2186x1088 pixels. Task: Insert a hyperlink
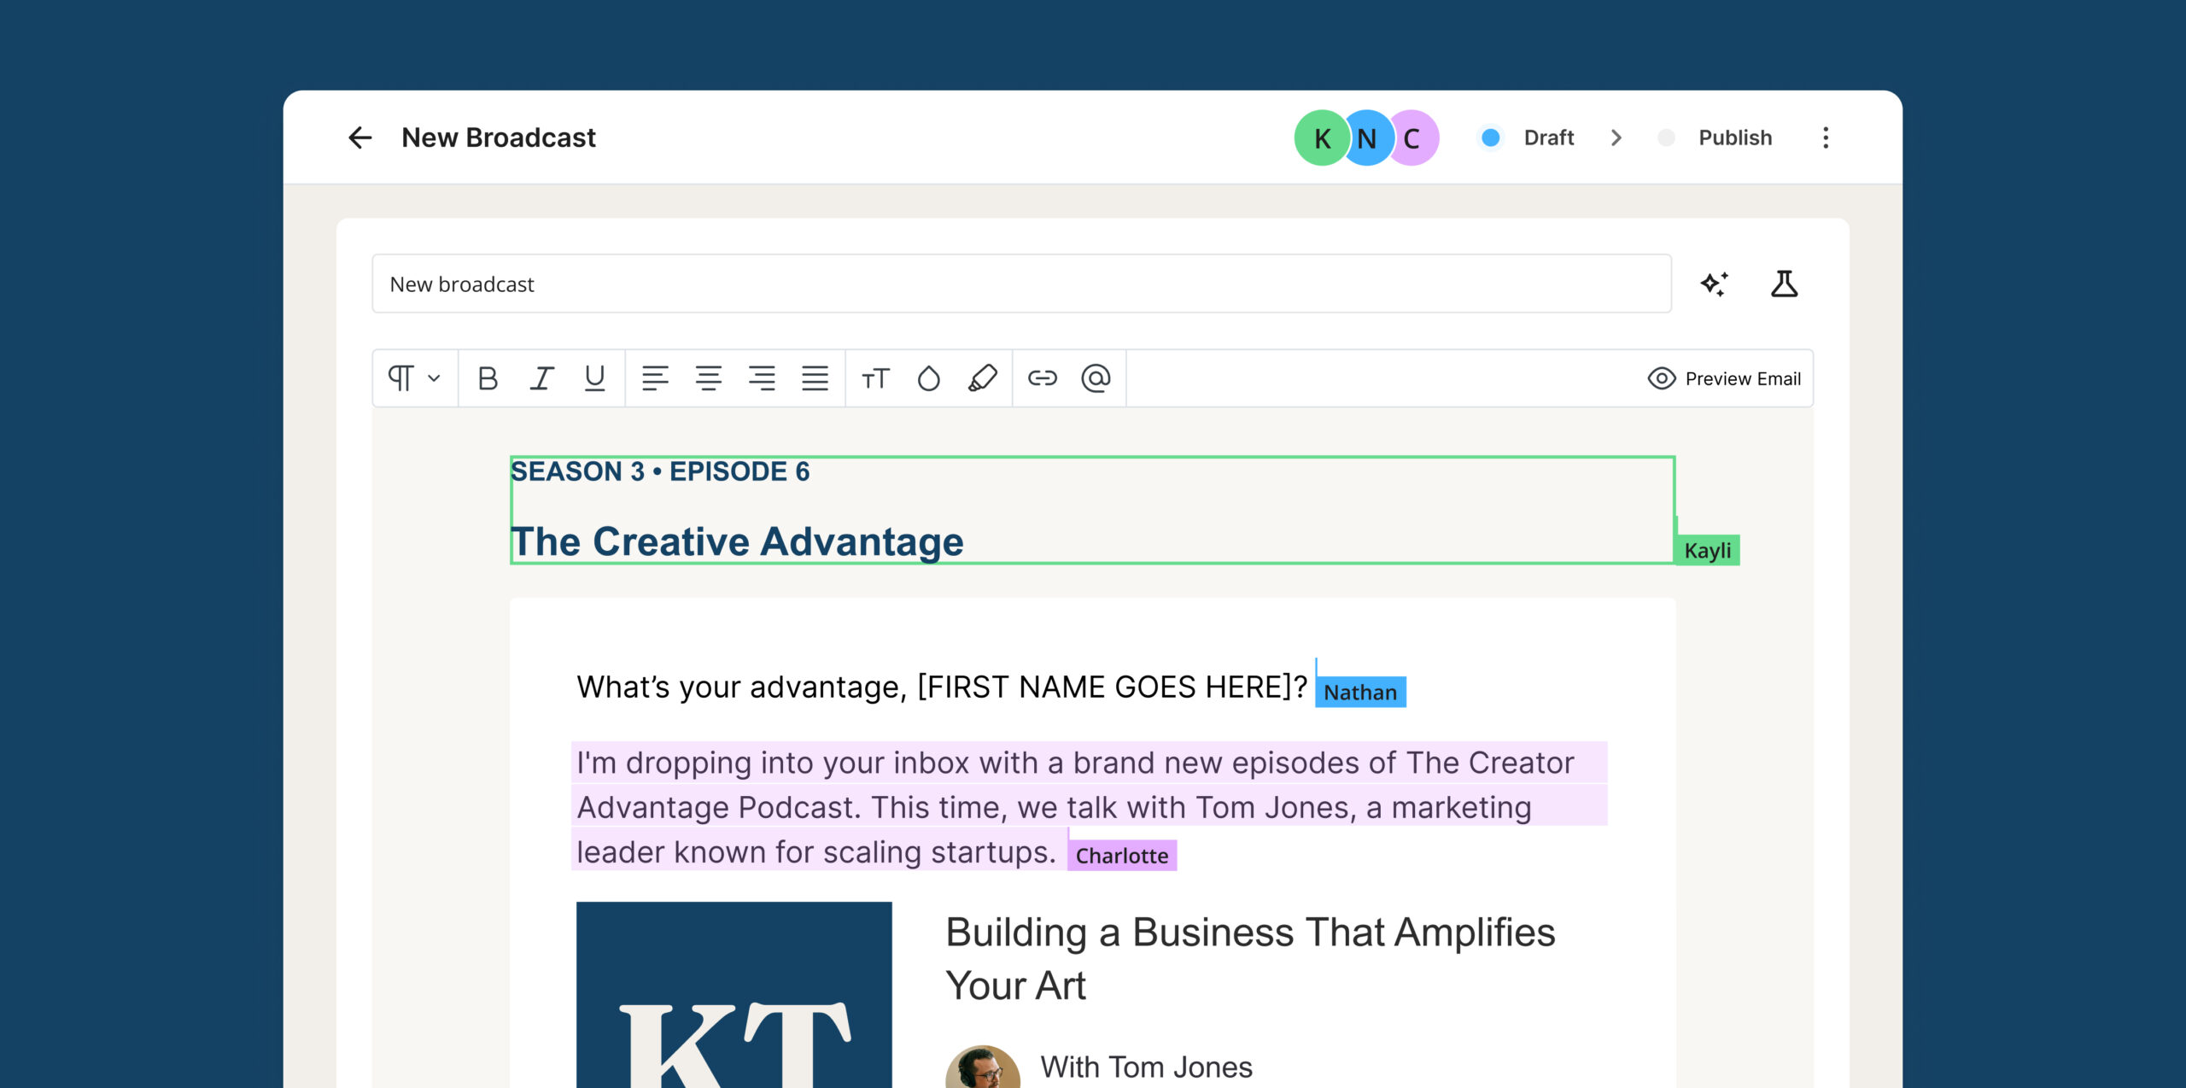tap(1043, 378)
